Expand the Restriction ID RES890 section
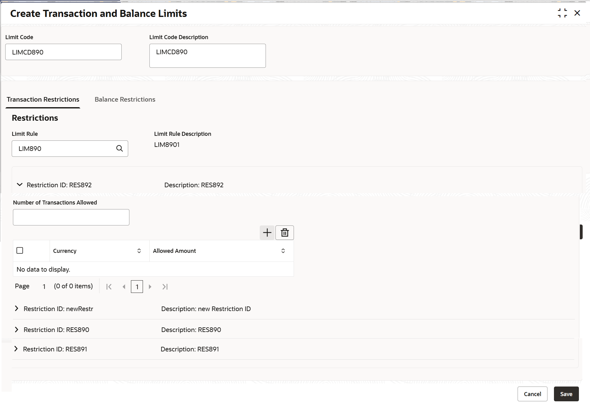This screenshot has height=405, width=590. click(17, 330)
